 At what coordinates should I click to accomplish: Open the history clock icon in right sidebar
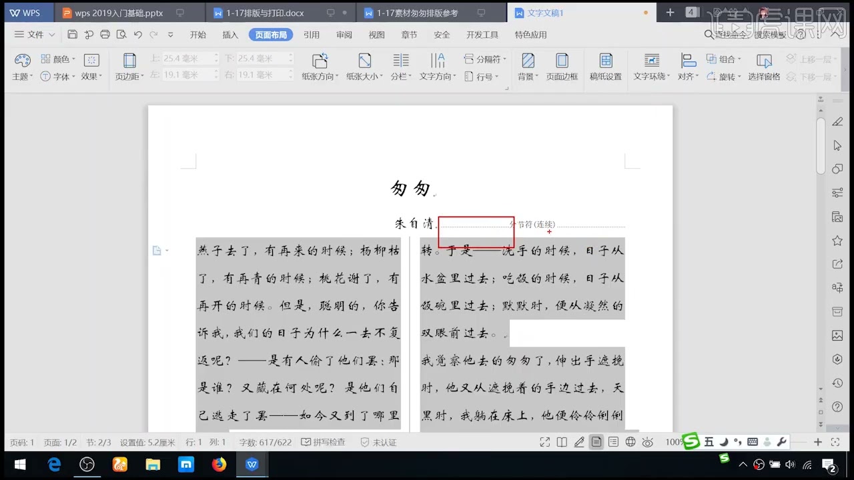tap(837, 383)
